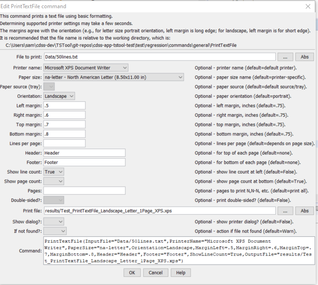Open the Double-sided dropdown

(54, 200)
